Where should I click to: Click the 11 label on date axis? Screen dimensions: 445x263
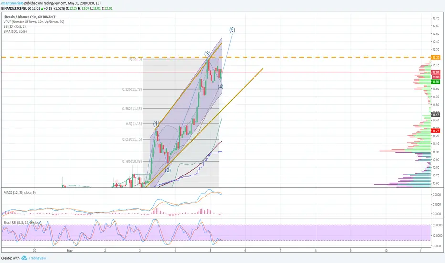point(421,251)
